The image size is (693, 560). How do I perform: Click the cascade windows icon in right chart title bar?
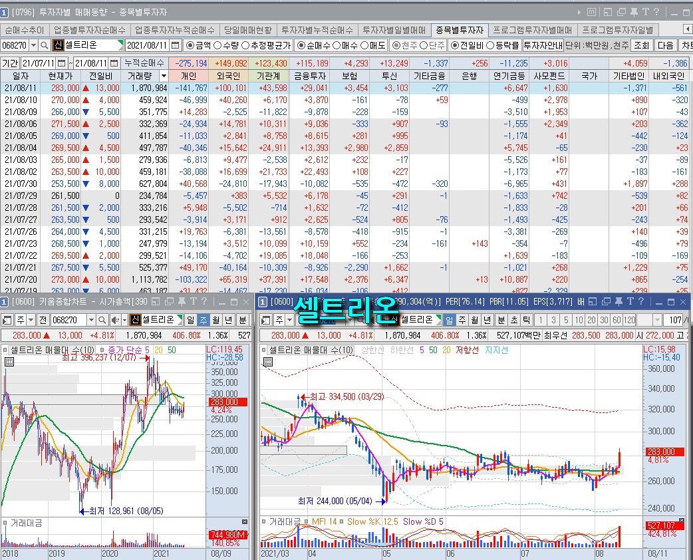click(606, 301)
